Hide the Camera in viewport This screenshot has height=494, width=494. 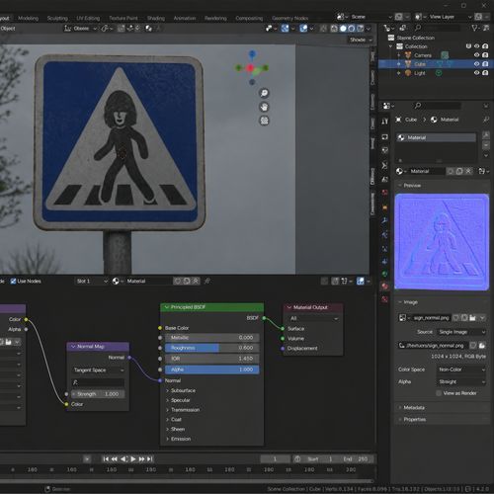coord(476,55)
